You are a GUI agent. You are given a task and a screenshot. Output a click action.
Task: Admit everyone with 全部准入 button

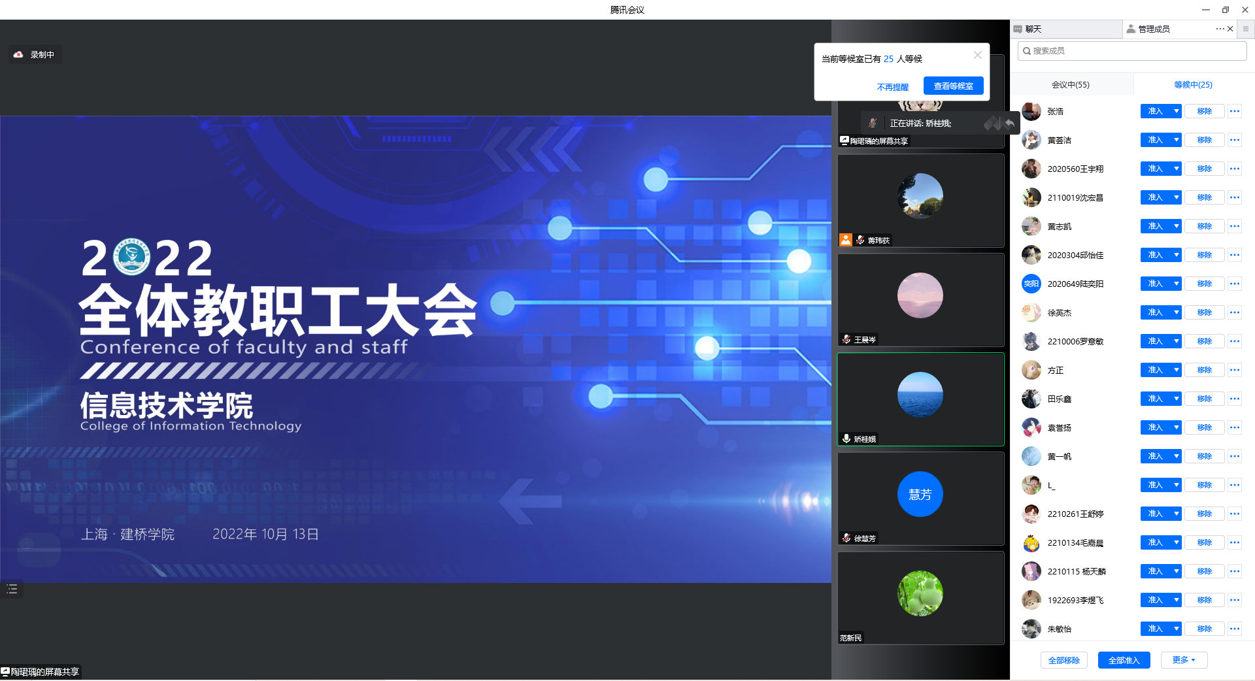point(1124,660)
